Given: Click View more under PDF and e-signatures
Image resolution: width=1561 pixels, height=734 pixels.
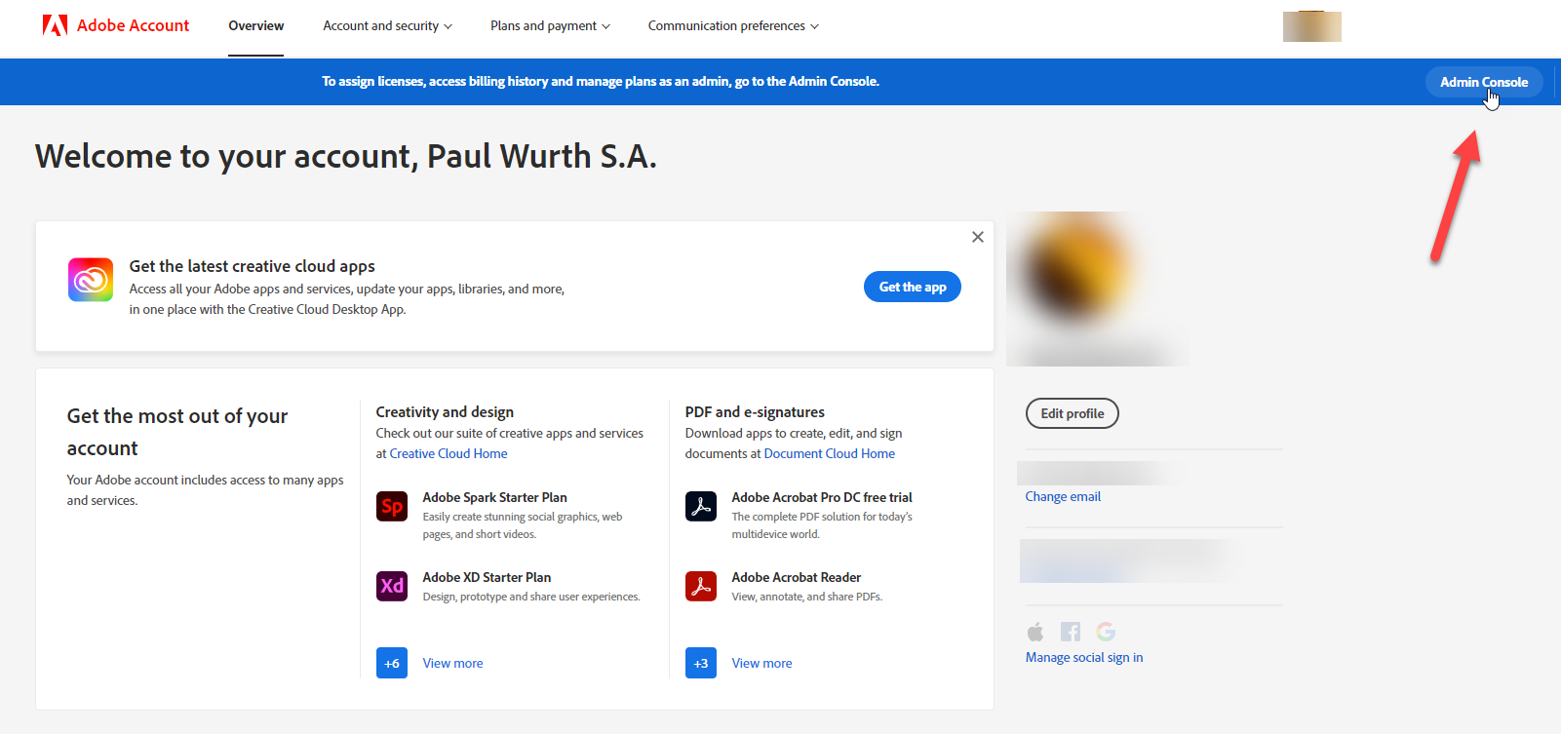Looking at the screenshot, I should point(761,663).
